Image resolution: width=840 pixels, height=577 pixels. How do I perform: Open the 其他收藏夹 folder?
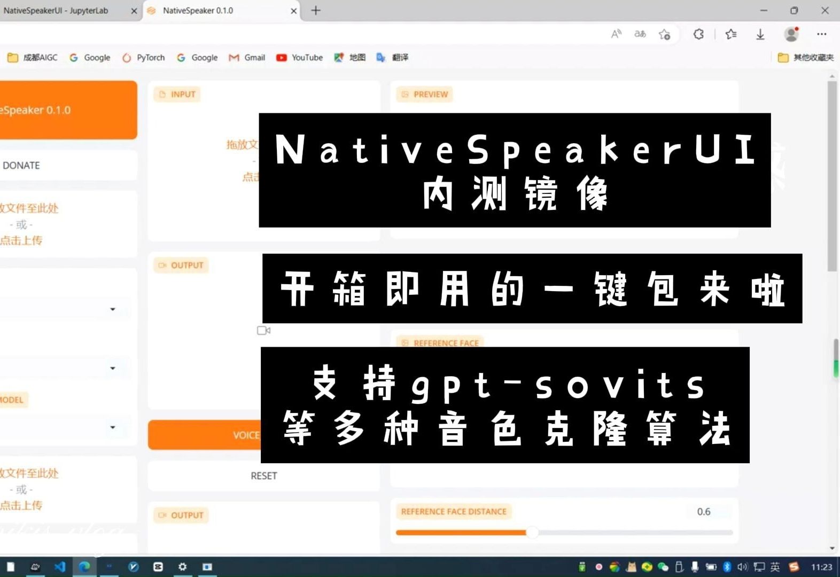[806, 57]
